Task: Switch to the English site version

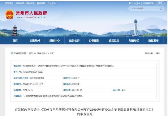Action: 137,3
